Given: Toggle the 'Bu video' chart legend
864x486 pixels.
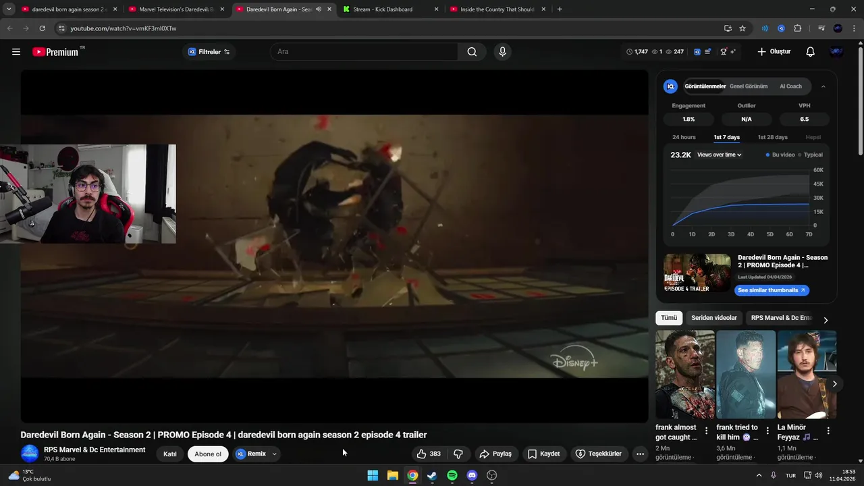Looking at the screenshot, I should click(780, 155).
